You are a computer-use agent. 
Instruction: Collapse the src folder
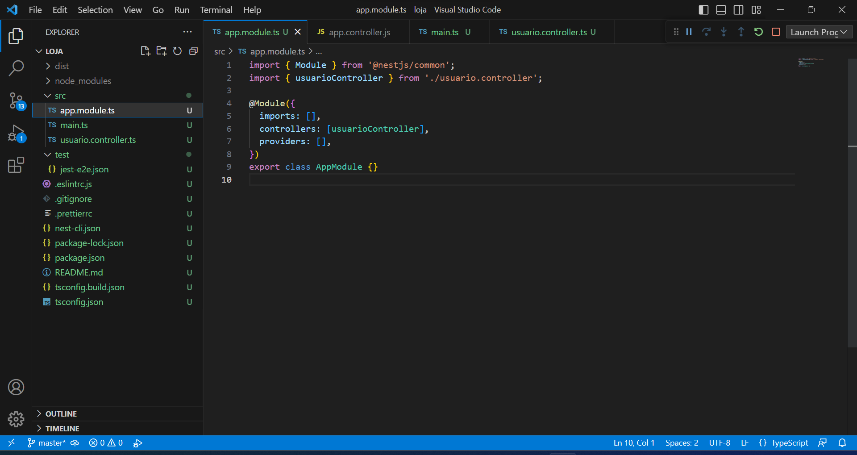click(118, 96)
